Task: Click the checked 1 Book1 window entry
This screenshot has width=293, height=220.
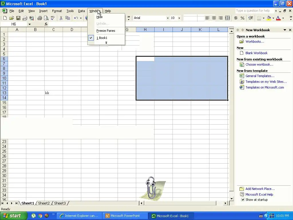Action: (x=106, y=38)
